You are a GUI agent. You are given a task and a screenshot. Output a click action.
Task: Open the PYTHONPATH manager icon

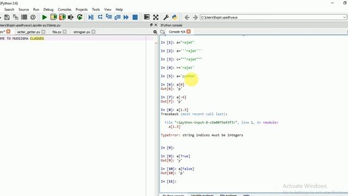[175, 17]
